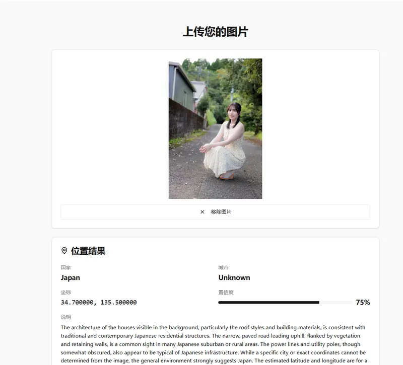
Task: Click the unfilled end of the confidence bar
Action: [335, 303]
